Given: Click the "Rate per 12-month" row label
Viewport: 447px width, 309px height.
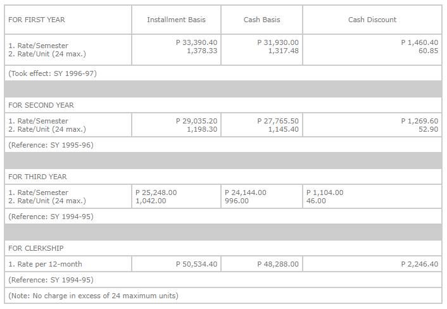Looking at the screenshot, I should [x=46, y=264].
